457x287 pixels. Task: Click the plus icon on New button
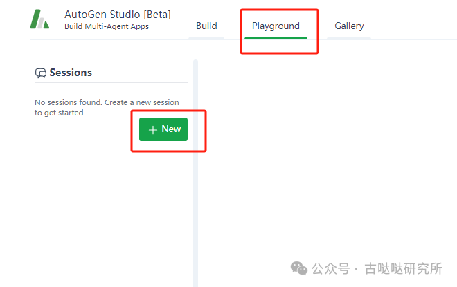click(x=153, y=129)
